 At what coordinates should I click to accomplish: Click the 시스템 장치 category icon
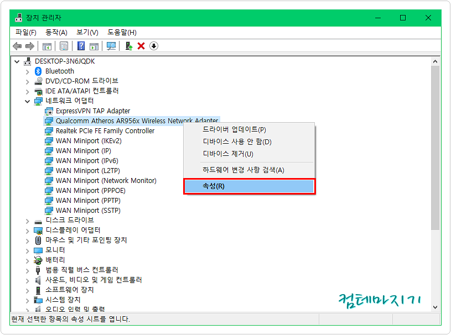point(38,300)
